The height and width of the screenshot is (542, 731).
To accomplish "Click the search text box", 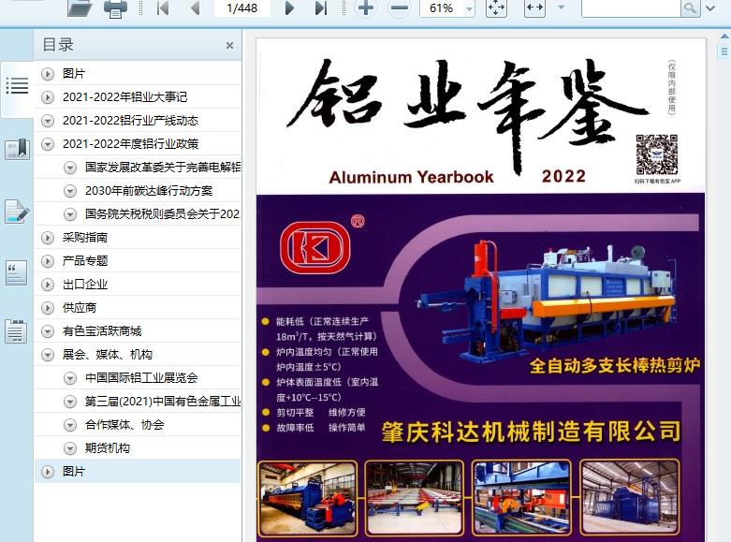I will pyautogui.click(x=631, y=7).
